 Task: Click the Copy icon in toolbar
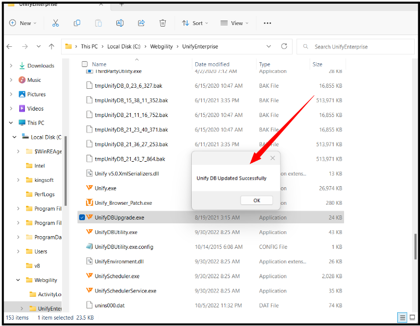pyautogui.click(x=77, y=23)
